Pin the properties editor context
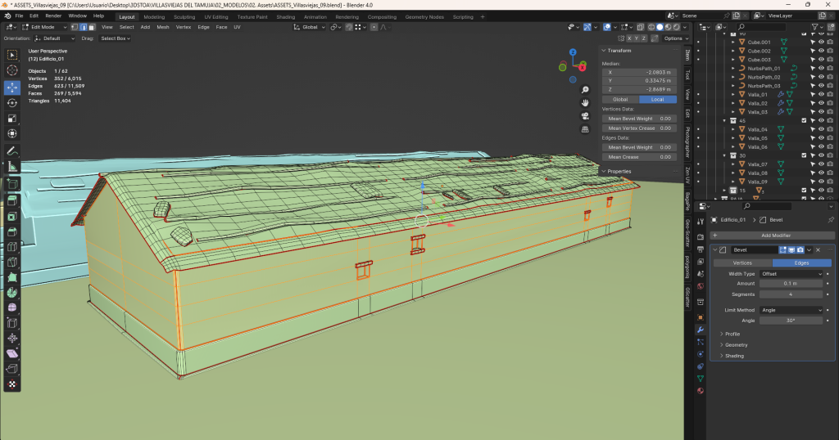The width and height of the screenshot is (839, 440). pos(831,220)
